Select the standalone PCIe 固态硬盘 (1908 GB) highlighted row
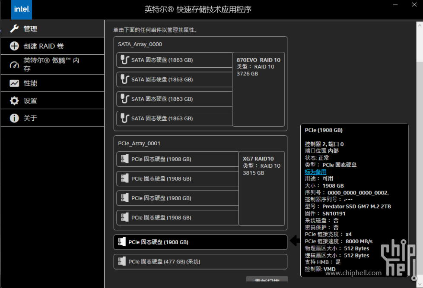The image size is (423, 288). tap(200, 242)
